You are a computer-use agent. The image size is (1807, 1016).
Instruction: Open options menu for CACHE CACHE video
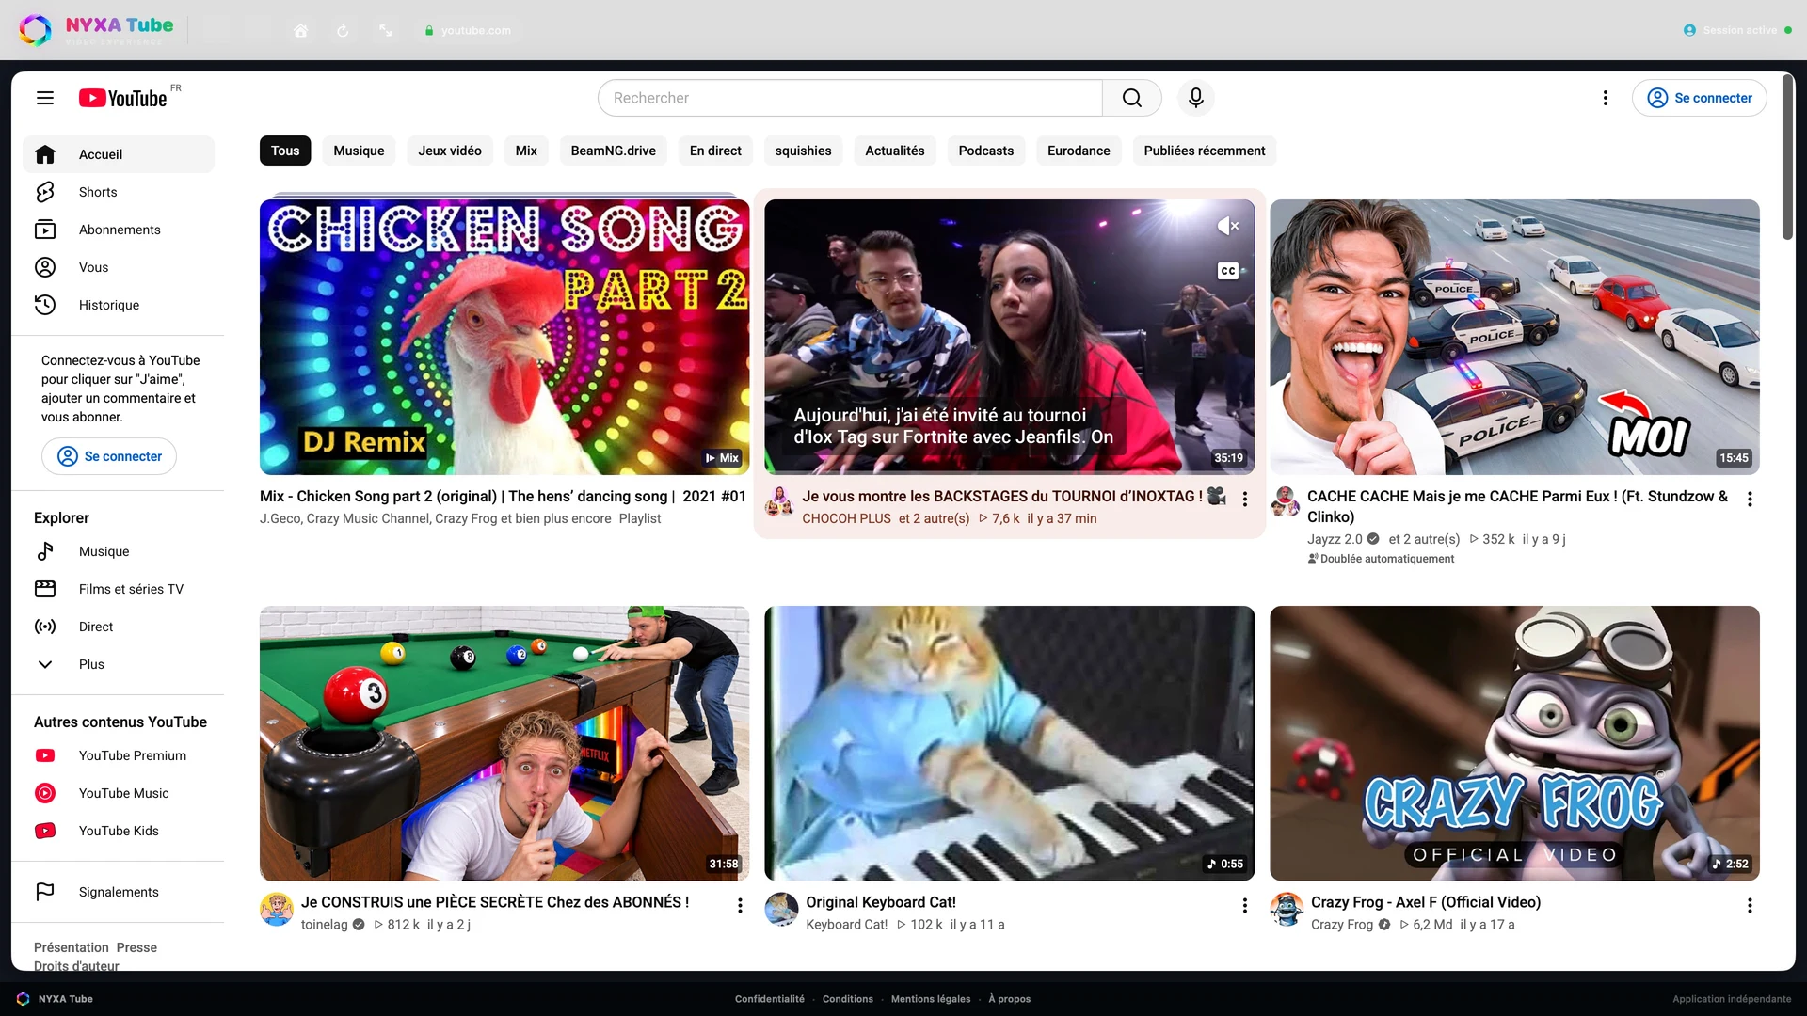tap(1750, 499)
